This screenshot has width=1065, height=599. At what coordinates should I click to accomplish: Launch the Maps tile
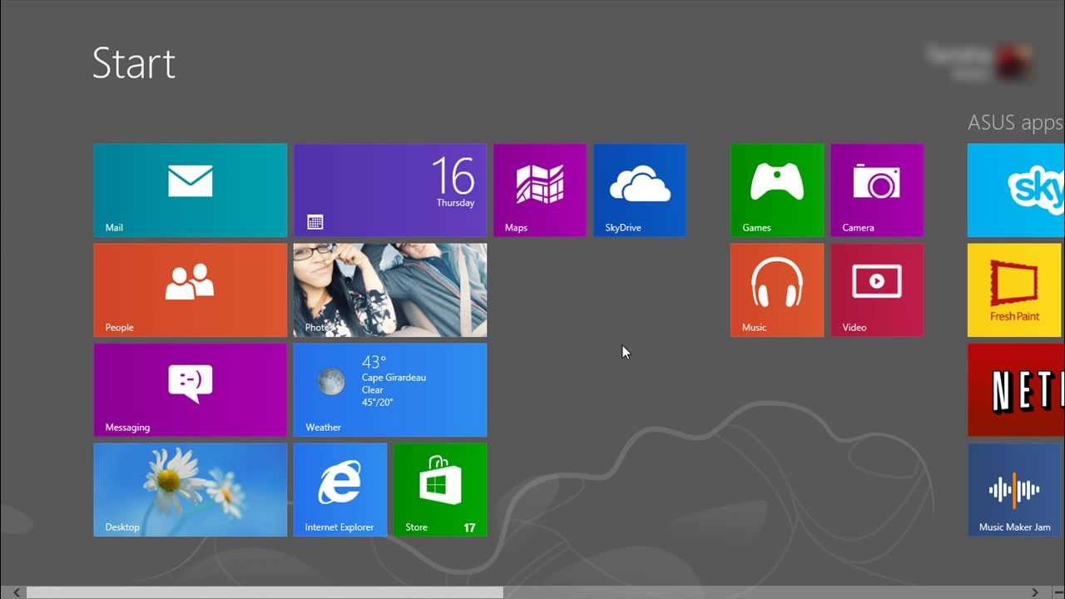540,191
